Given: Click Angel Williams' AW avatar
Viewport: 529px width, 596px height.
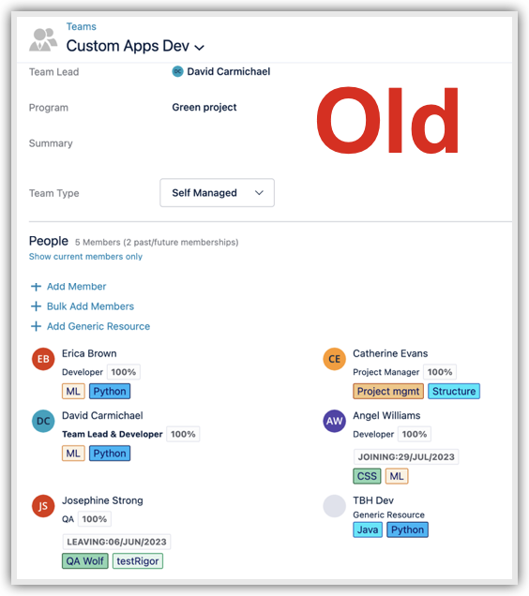Looking at the screenshot, I should 334,421.
